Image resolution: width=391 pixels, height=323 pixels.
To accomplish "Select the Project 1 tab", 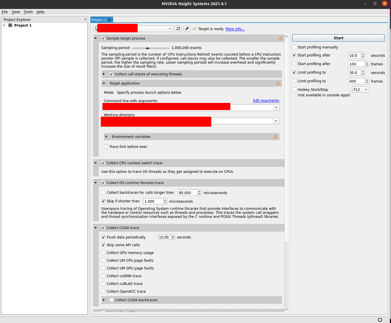I will click(99, 19).
